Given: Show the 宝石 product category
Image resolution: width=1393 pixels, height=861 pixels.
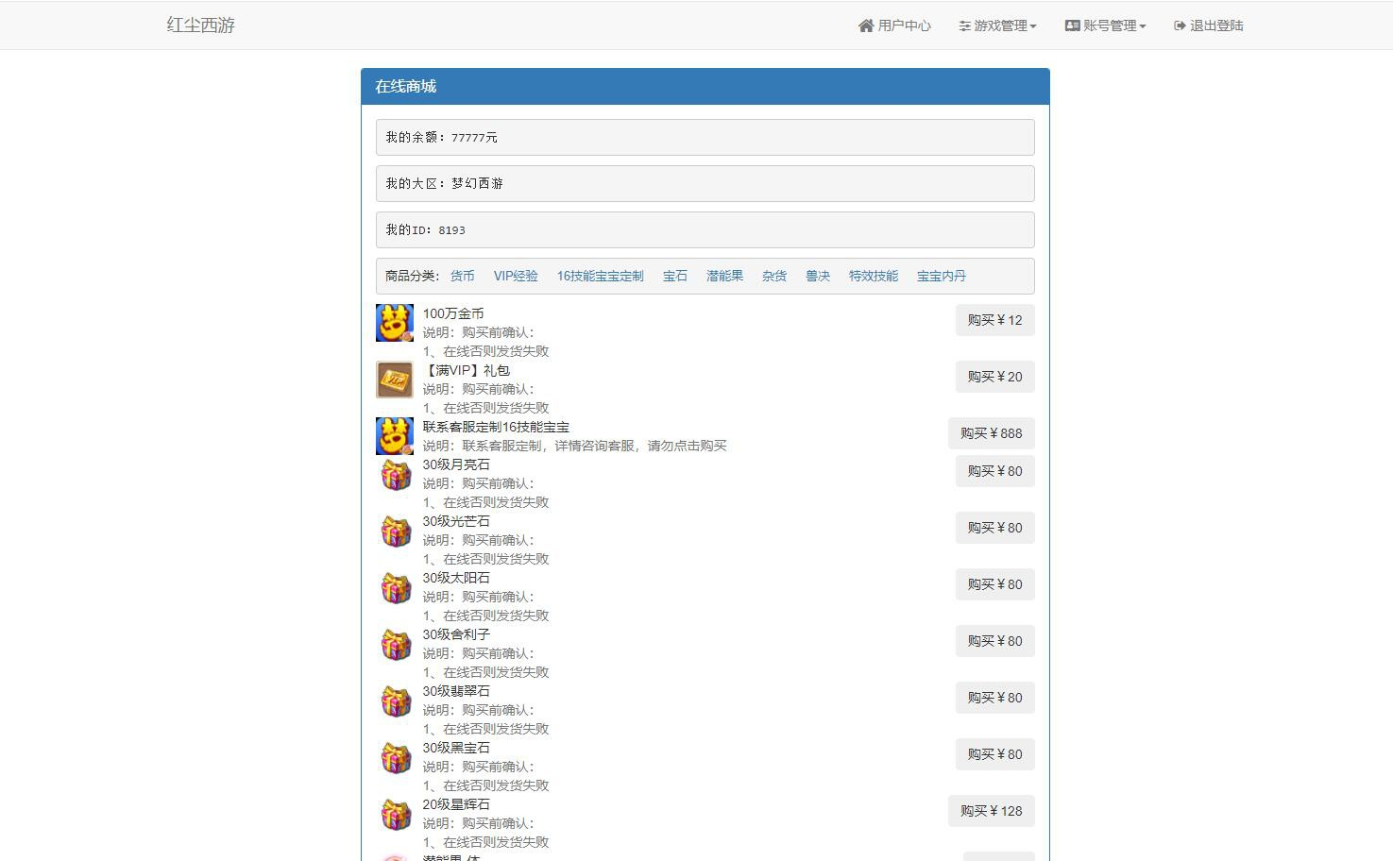Looking at the screenshot, I should coord(675,276).
